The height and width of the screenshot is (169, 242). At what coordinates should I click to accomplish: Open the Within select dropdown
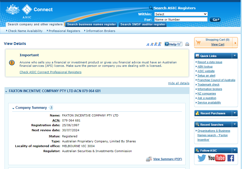click(x=181, y=14)
